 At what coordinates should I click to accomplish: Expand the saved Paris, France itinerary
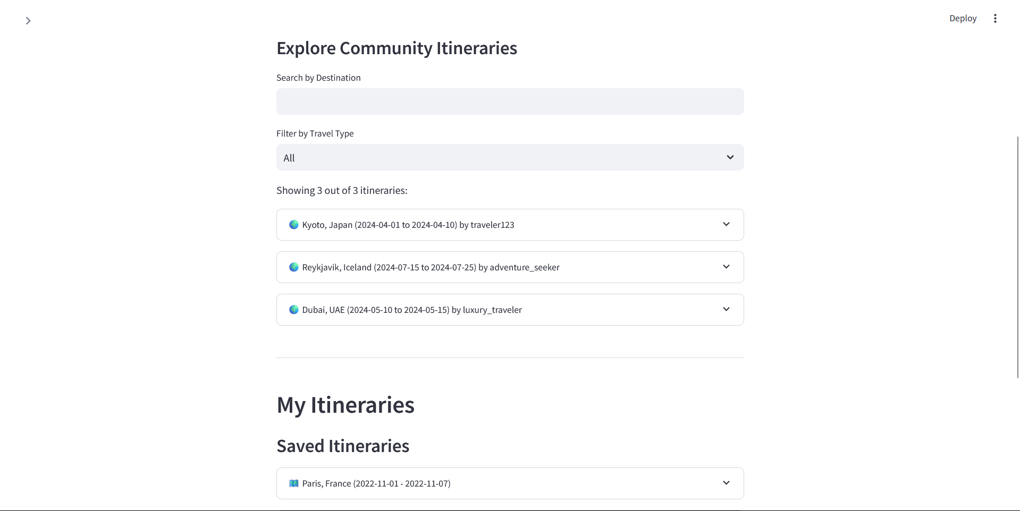point(376,483)
